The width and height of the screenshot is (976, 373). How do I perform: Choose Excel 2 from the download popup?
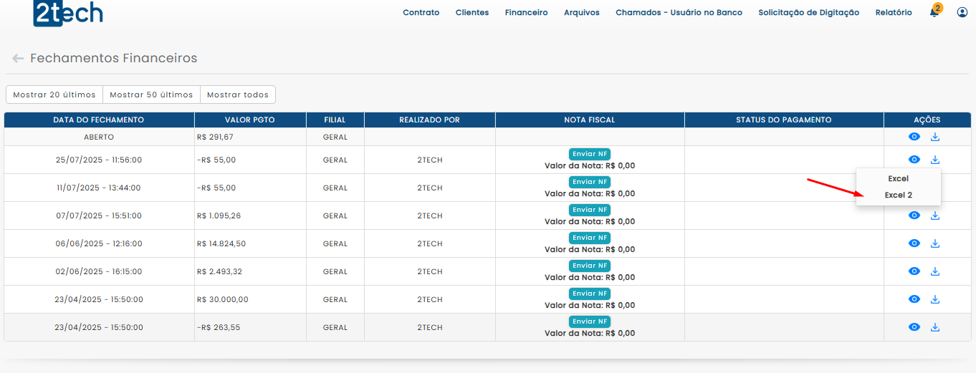[898, 195]
